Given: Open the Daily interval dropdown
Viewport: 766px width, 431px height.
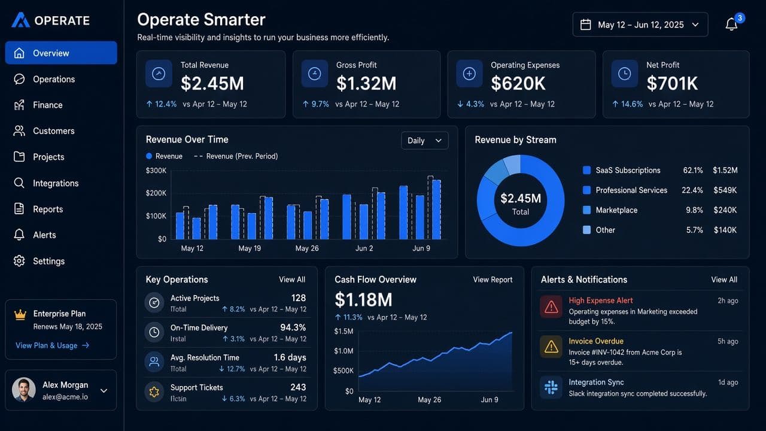Looking at the screenshot, I should tap(424, 141).
